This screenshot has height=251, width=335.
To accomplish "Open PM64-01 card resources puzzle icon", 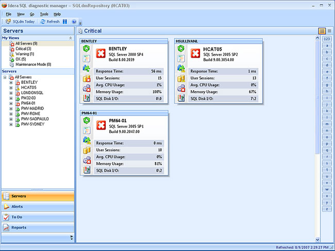I will [87, 140].
